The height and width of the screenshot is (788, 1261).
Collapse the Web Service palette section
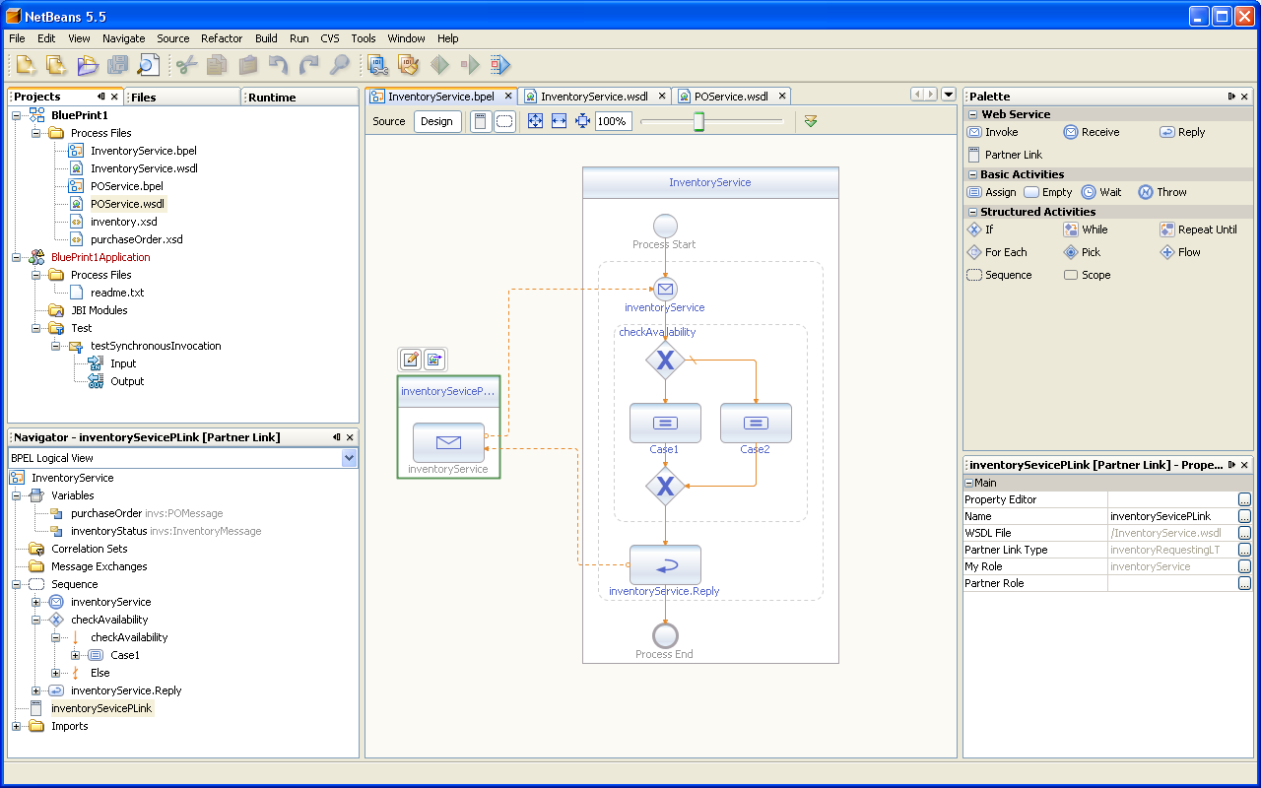tap(973, 114)
